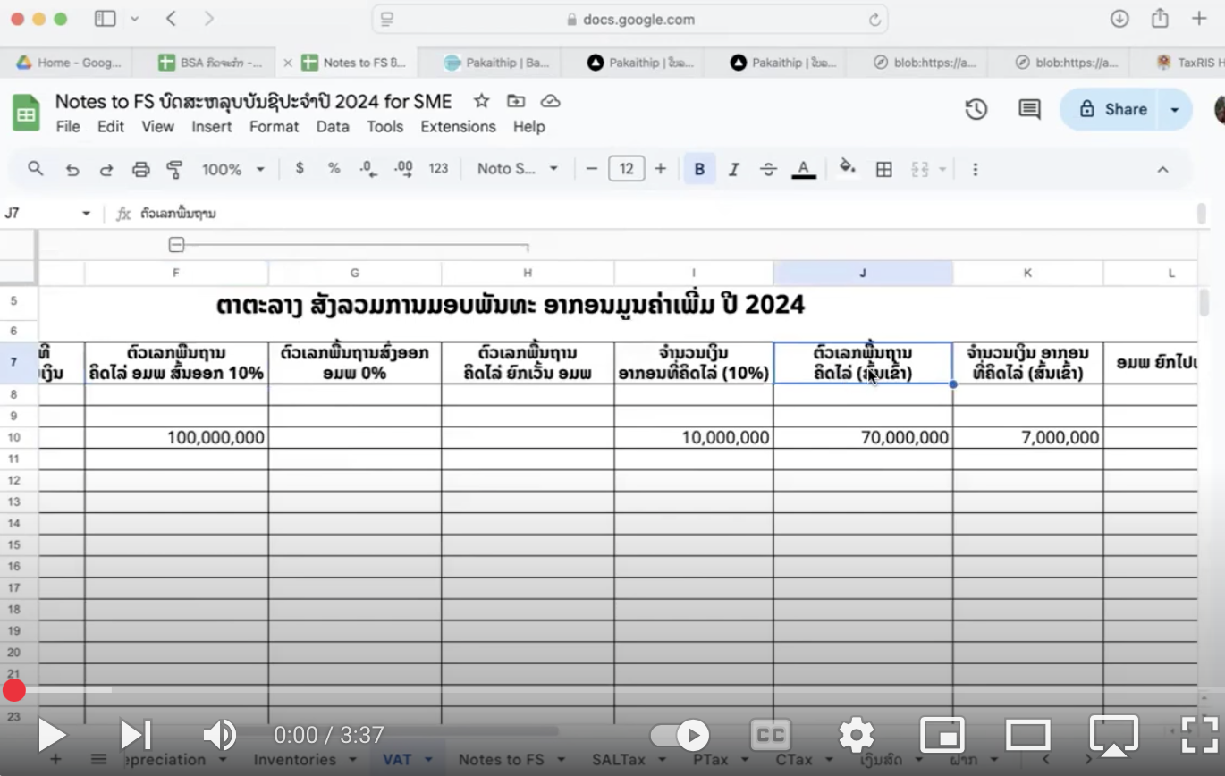Toggle closed captions CC
Viewport: 1225px width, 776px height.
tap(769, 735)
